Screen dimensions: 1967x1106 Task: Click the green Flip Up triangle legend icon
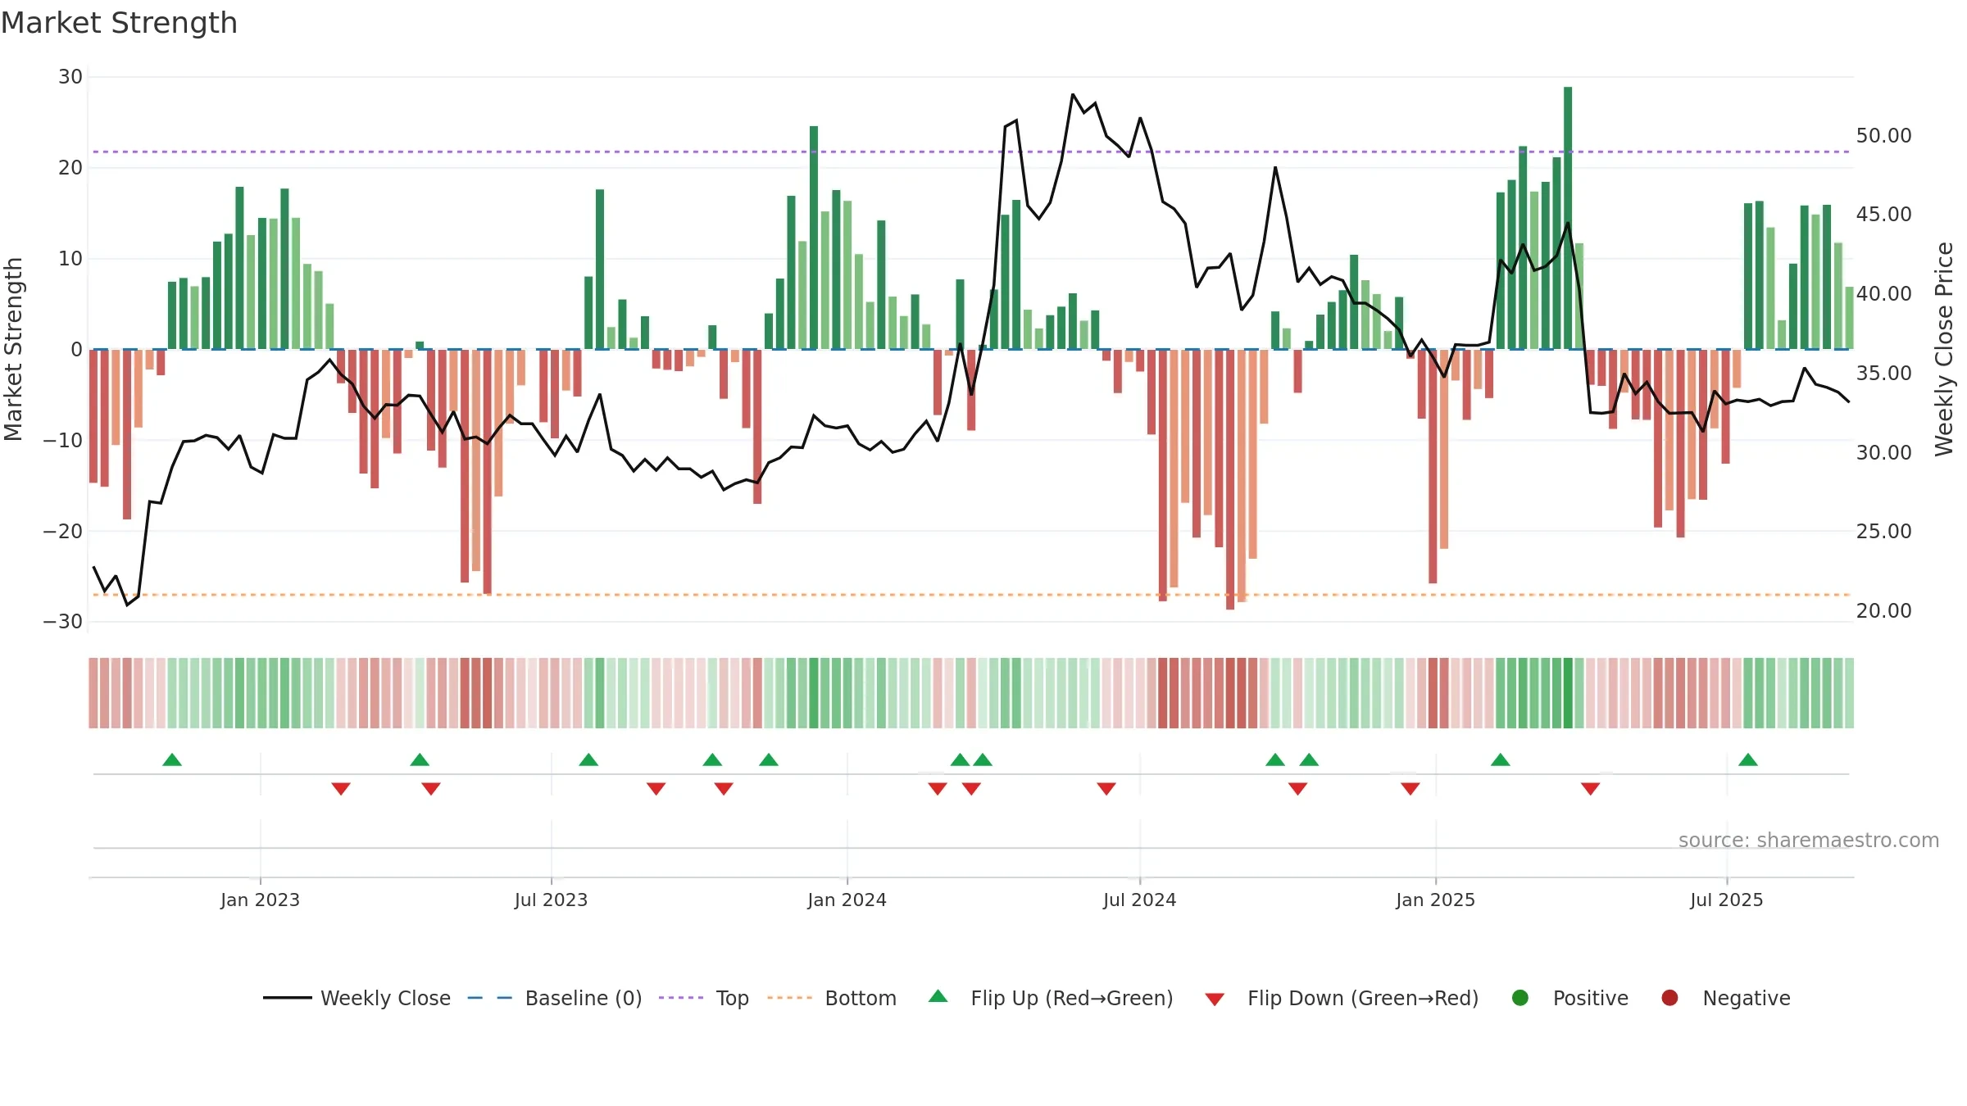938,996
